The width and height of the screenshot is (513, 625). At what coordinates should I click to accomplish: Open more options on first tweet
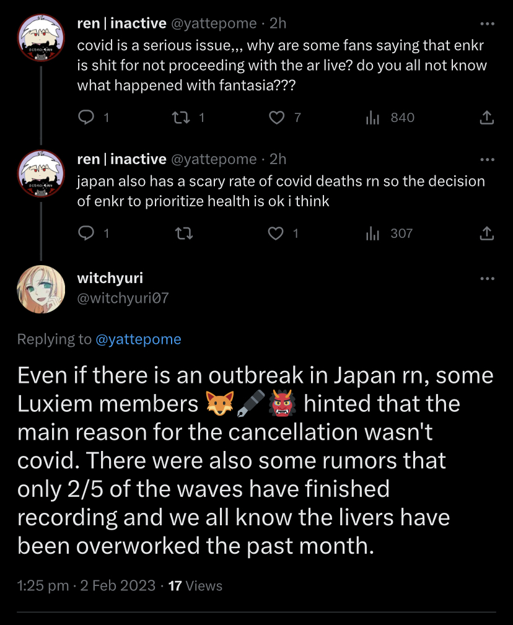488,24
